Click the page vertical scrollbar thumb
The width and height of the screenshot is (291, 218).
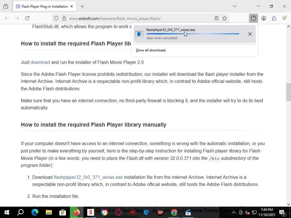(288, 92)
